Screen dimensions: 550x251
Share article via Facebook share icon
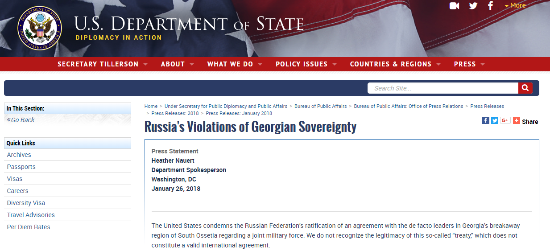[486, 120]
